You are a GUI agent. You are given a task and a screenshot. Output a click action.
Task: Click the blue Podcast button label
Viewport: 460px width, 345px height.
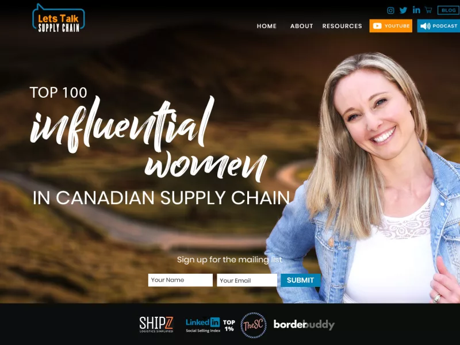tap(444, 26)
